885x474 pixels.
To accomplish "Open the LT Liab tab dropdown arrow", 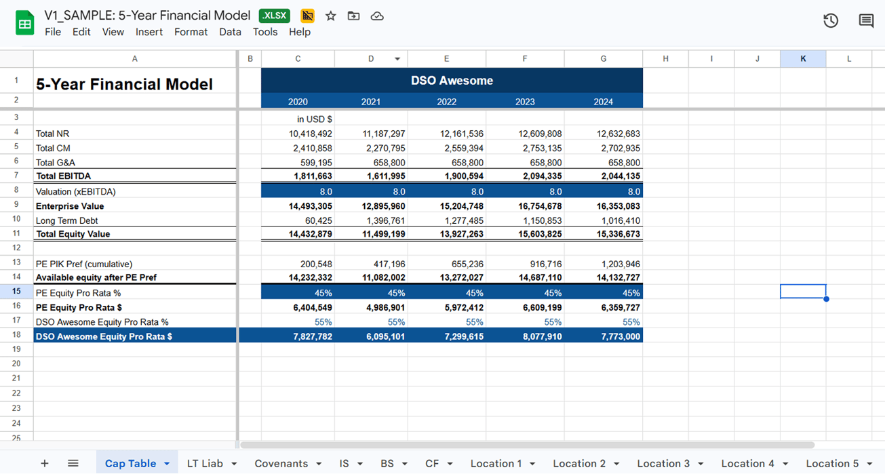I will click(234, 464).
